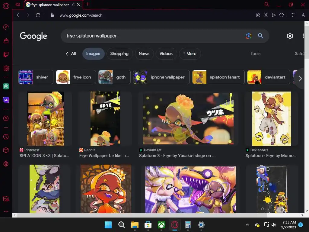Expand the More search categories menu
The height and width of the screenshot is (232, 309).
[x=190, y=54]
